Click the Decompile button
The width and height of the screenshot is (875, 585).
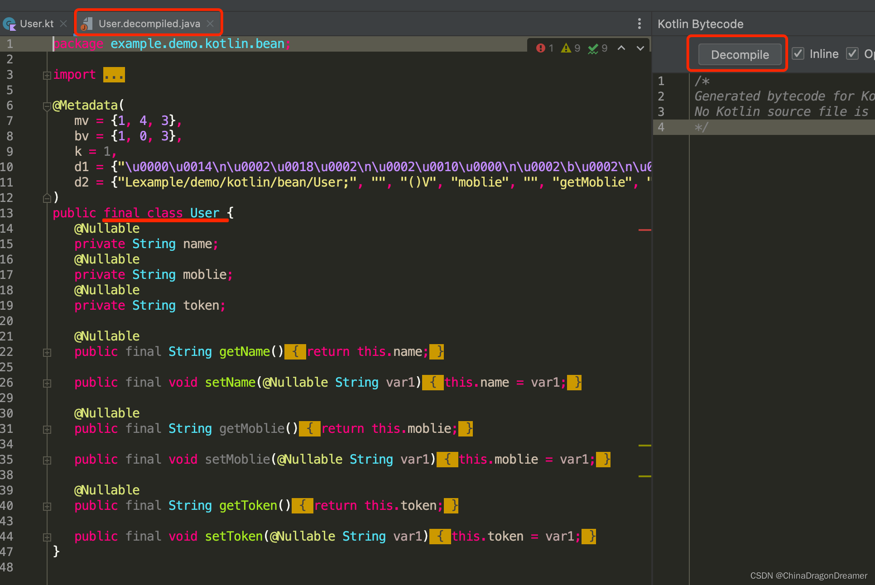[740, 54]
